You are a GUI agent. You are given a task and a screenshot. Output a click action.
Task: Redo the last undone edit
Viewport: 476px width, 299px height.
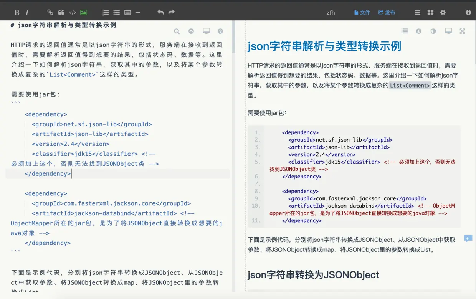(172, 12)
